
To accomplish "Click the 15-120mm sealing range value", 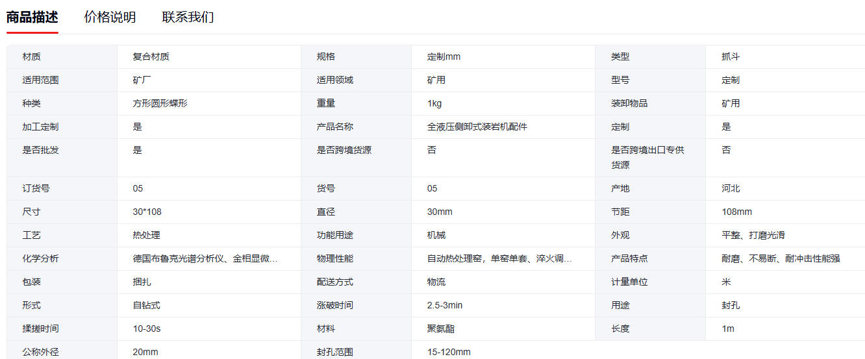I will 449,352.
